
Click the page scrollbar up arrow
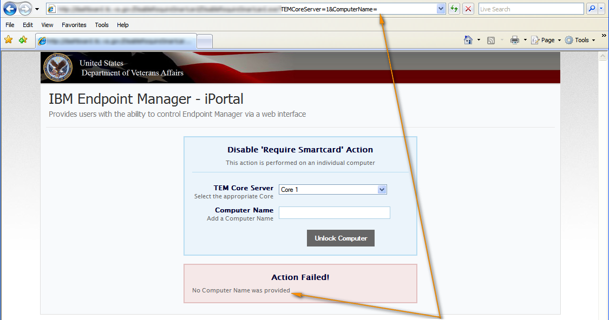603,57
